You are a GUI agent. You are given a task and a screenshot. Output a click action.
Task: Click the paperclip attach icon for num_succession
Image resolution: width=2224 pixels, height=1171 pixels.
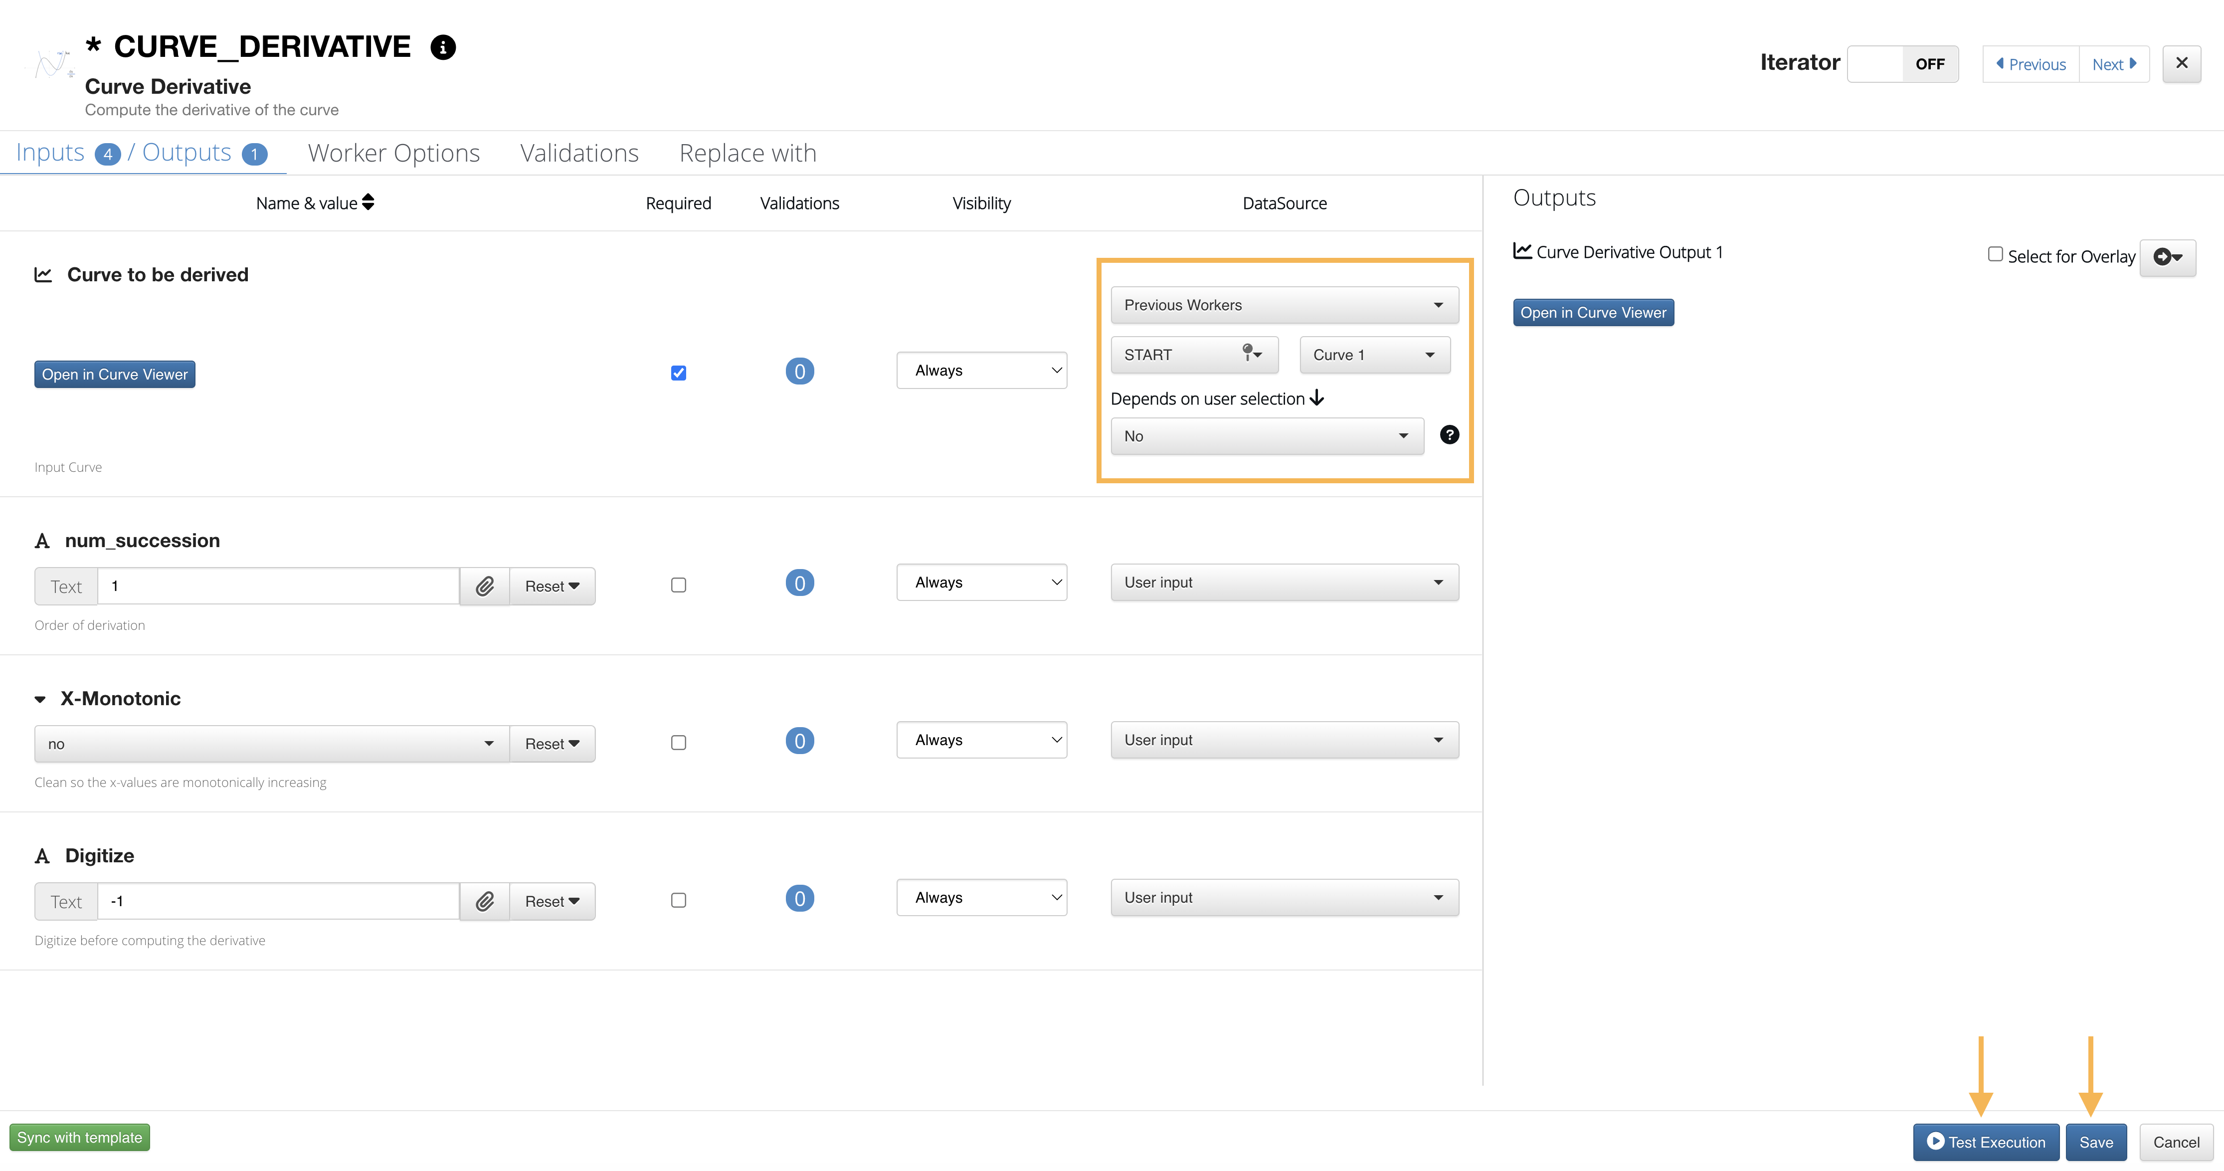[485, 586]
